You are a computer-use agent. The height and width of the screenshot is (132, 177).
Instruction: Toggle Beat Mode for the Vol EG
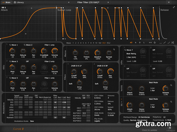click(153, 82)
